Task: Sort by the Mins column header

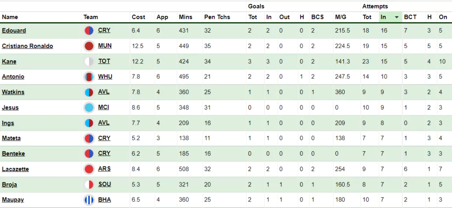Action: 185,17
